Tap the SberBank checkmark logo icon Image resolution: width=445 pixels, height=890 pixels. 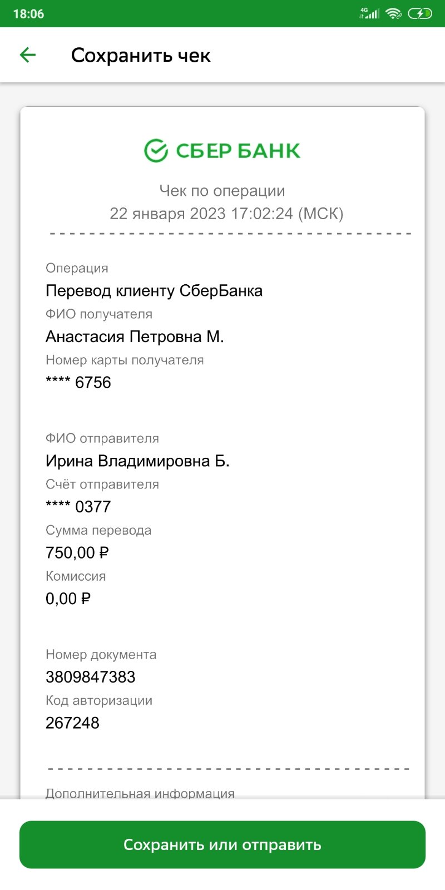point(156,150)
